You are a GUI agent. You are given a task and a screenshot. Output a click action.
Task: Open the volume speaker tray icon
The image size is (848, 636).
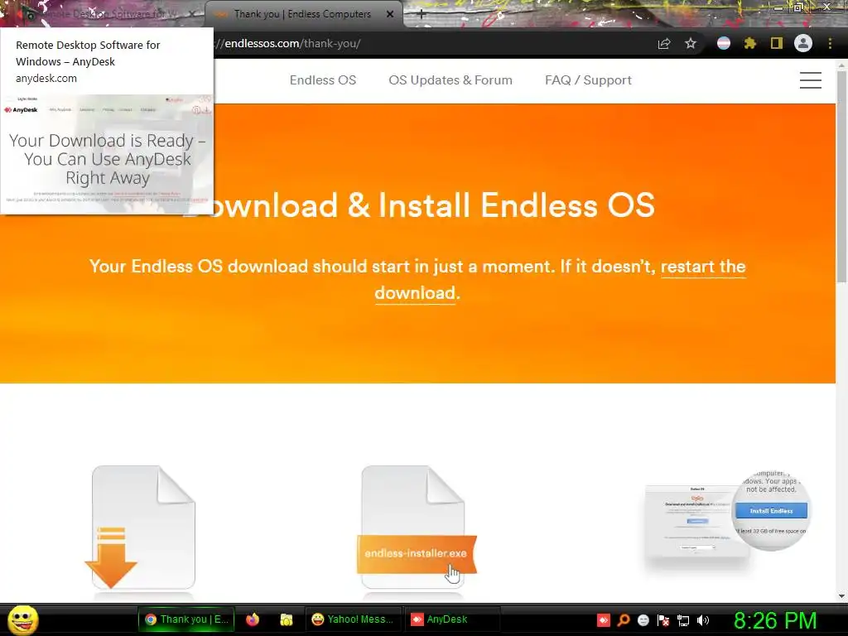[x=703, y=620]
